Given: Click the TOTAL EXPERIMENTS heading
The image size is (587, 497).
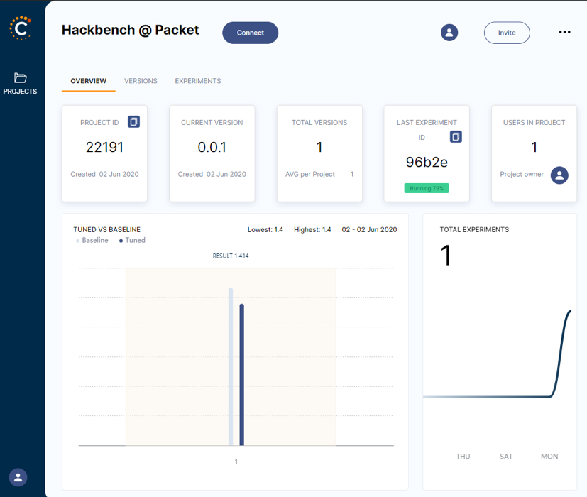Looking at the screenshot, I should 474,229.
